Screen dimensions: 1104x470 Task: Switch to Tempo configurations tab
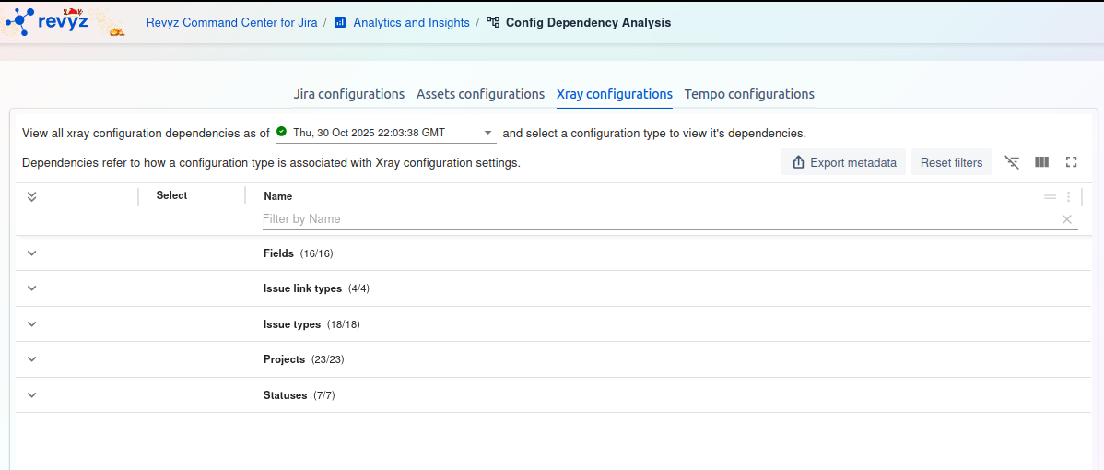click(x=748, y=94)
